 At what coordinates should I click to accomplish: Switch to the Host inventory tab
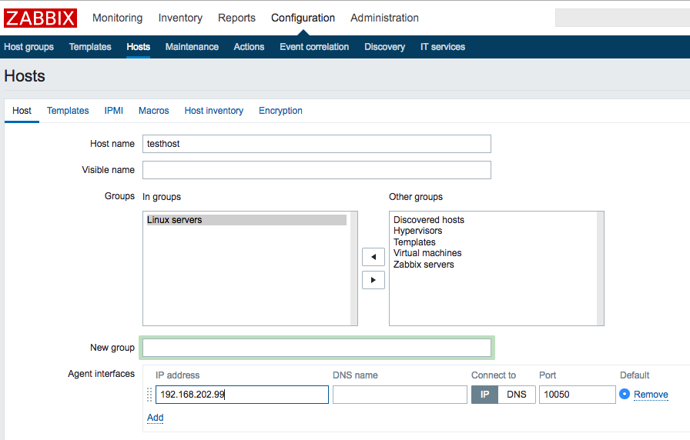[214, 111]
